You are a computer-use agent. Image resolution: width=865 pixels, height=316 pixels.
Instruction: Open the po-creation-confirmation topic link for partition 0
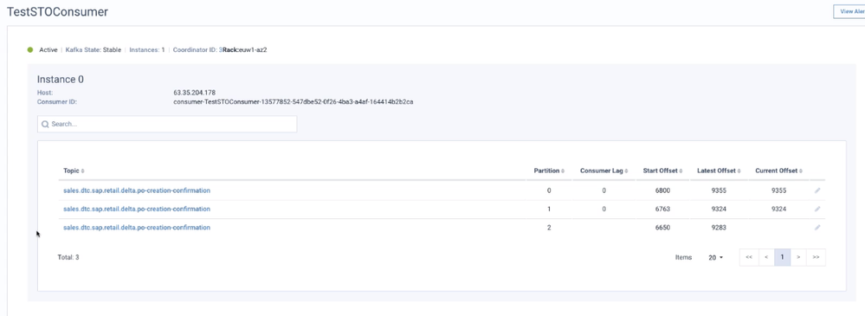pyautogui.click(x=137, y=190)
